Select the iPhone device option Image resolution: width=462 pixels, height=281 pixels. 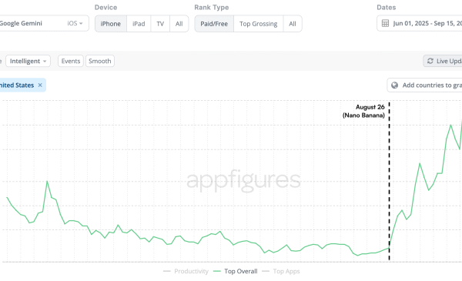coord(111,24)
